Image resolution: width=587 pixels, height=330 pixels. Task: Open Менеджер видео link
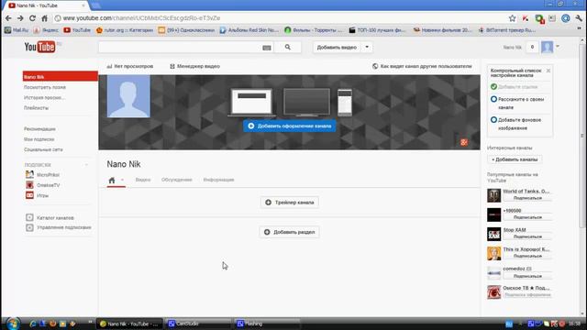click(194, 66)
